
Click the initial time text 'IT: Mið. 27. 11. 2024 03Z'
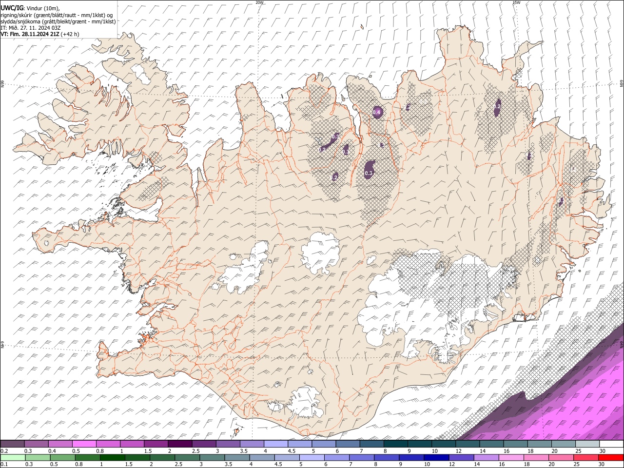coord(30,28)
